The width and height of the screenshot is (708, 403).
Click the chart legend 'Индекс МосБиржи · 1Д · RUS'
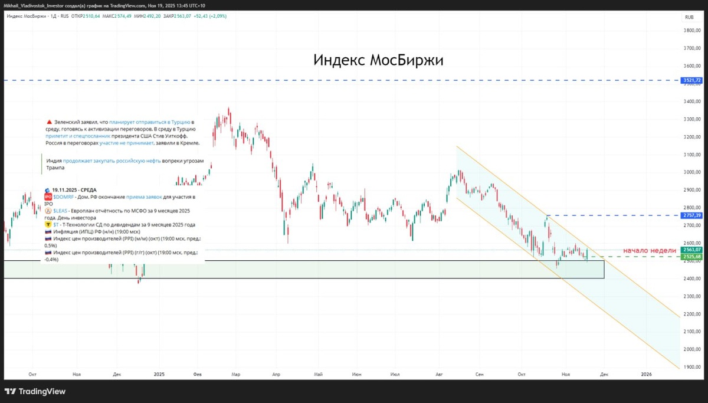click(38, 16)
